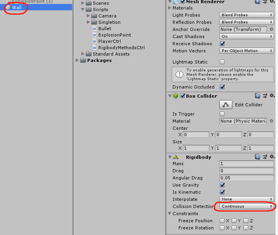The height and width of the screenshot is (235, 278).
Task: Click the PlayerCtrl C# script icon
Action: pyautogui.click(x=94, y=41)
